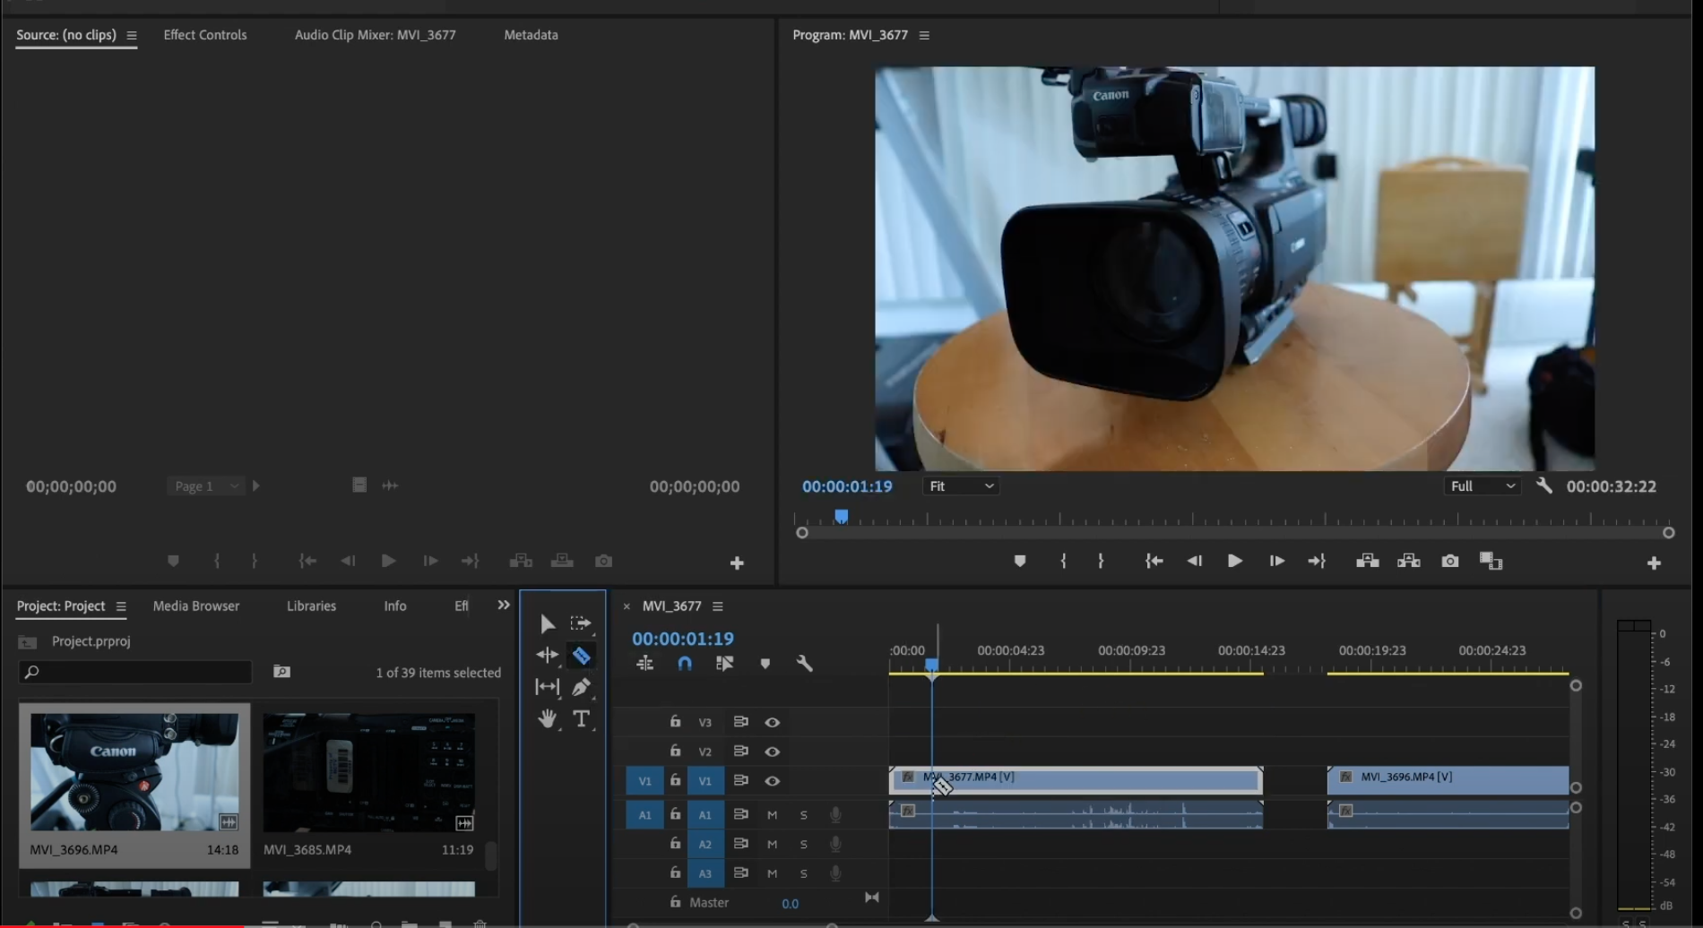Click Program monitor timecode 00:00:01:19
The height and width of the screenshot is (928, 1703).
tap(847, 486)
